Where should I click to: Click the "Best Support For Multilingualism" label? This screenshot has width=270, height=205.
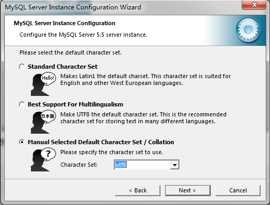(75, 104)
